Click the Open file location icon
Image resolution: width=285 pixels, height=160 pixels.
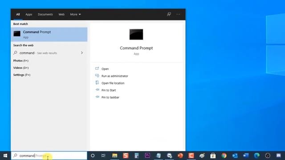97,83
